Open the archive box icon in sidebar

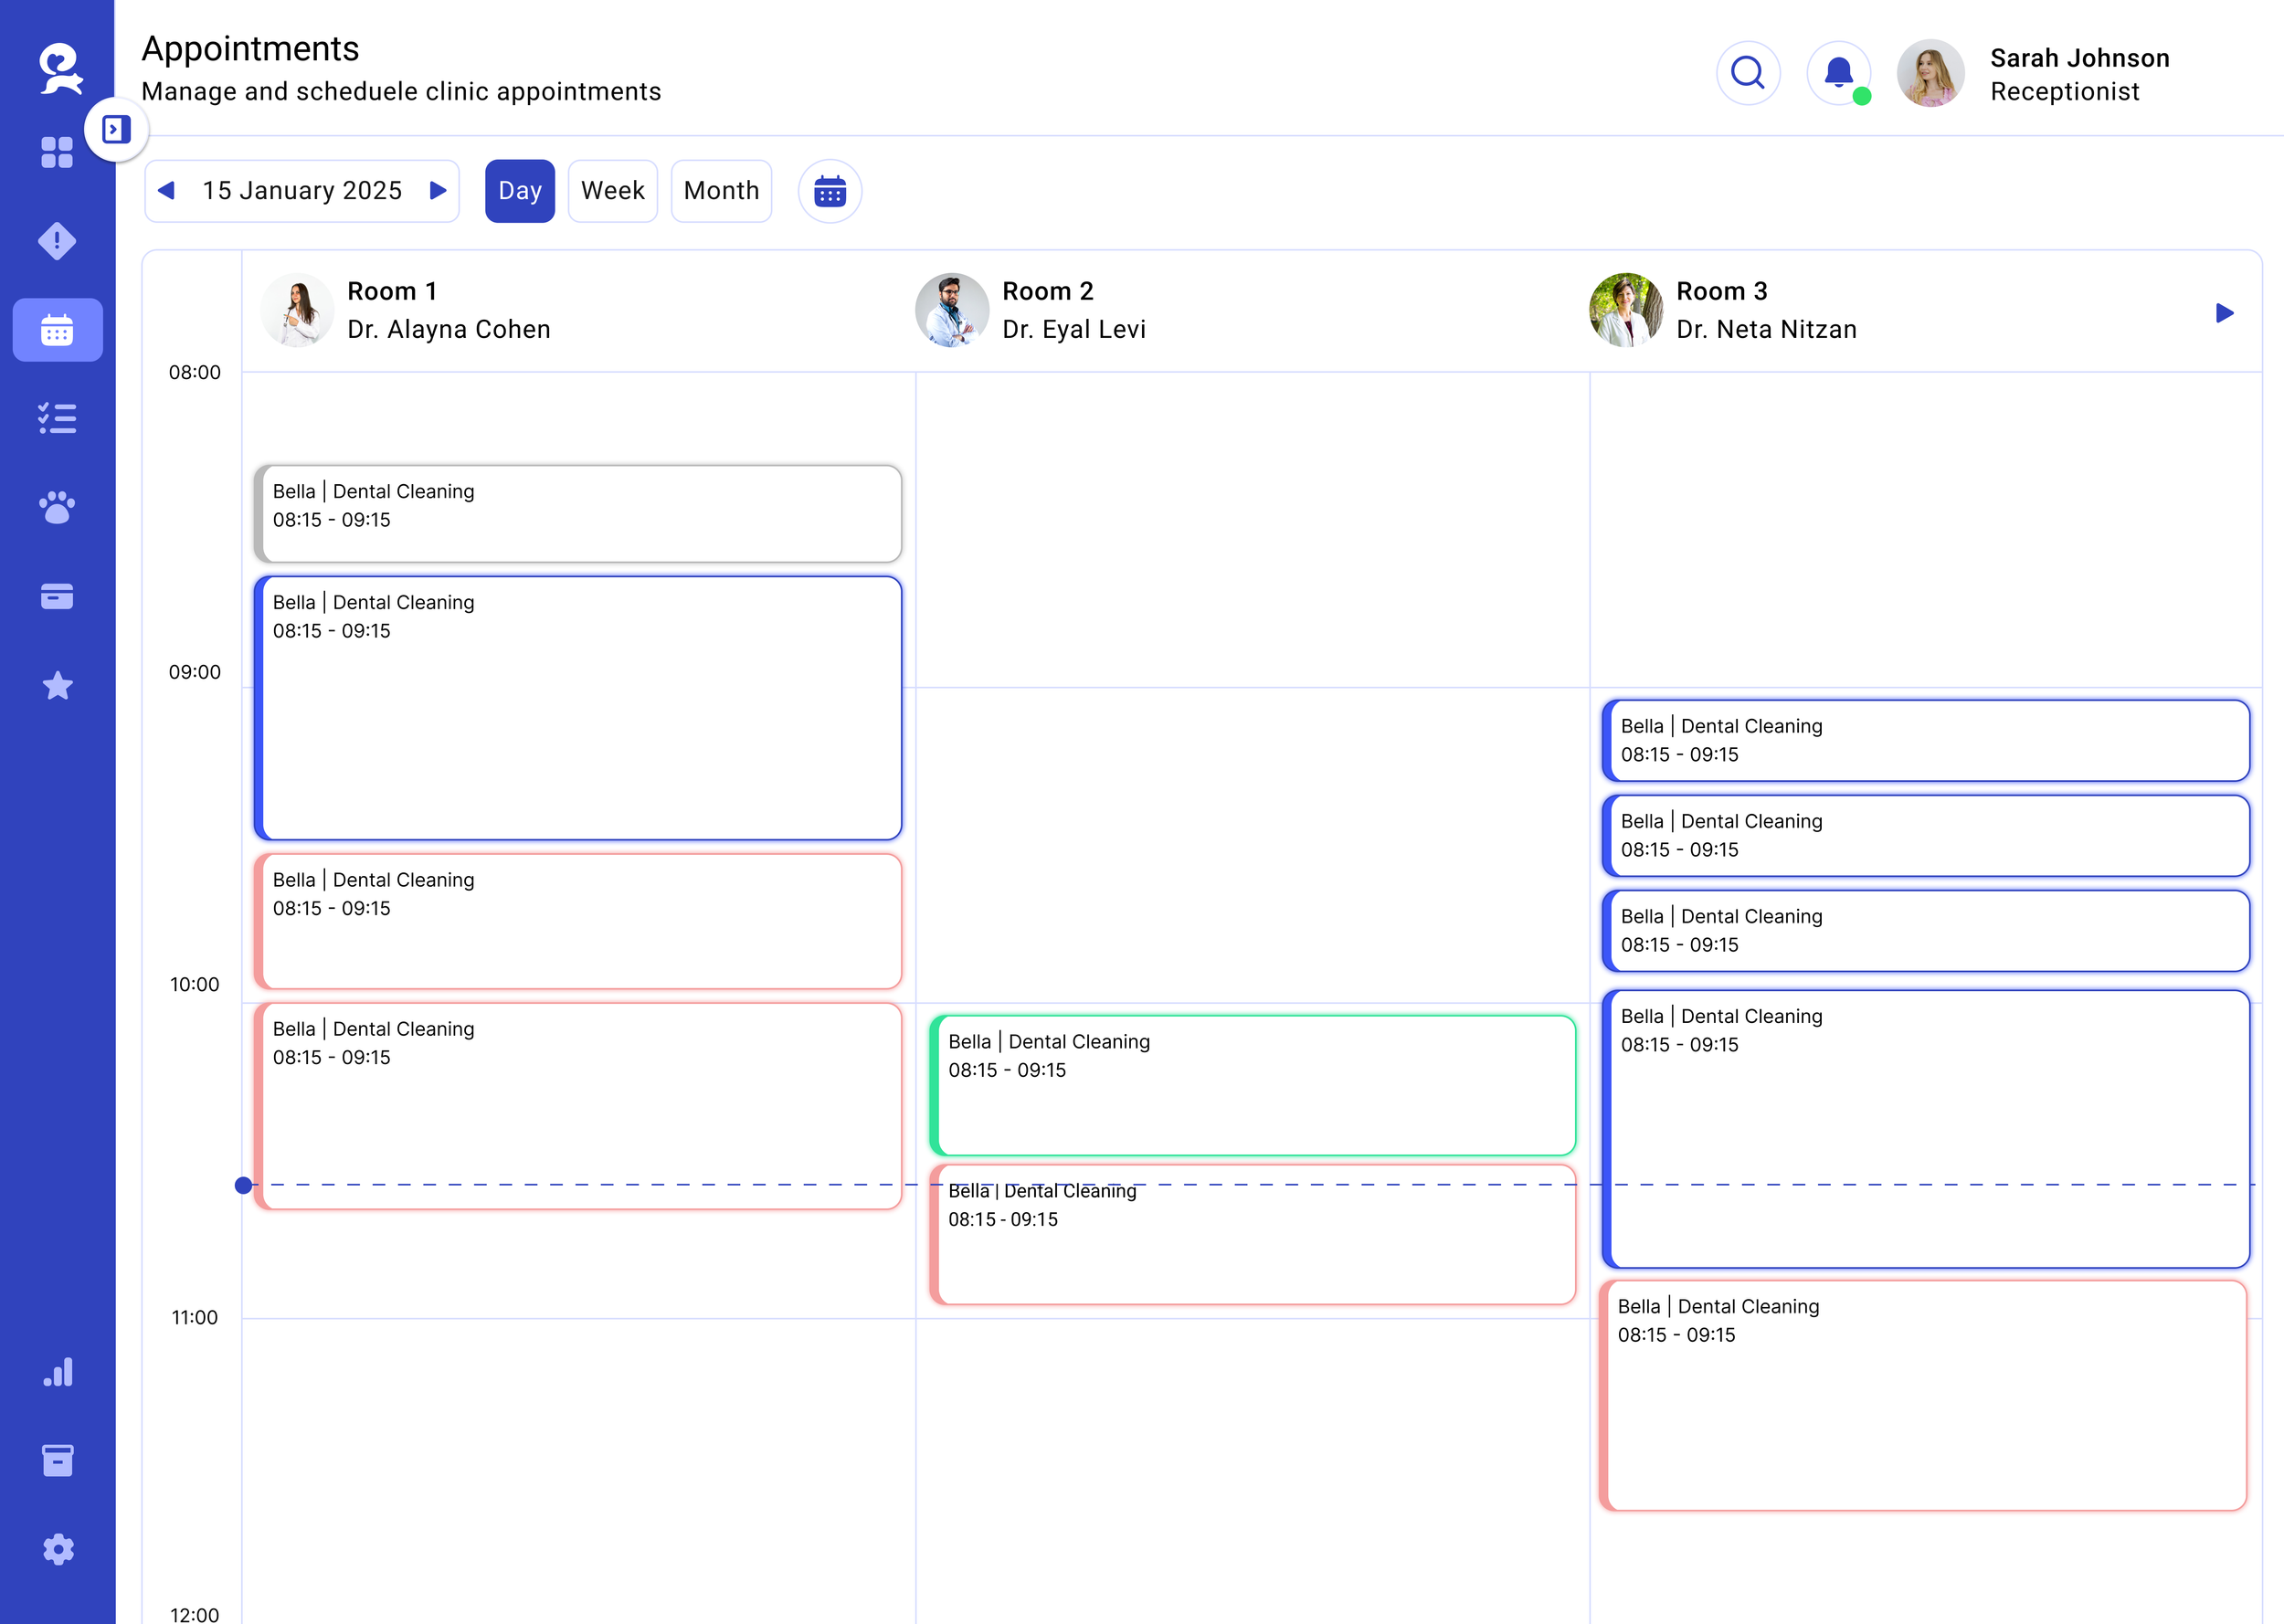coord(57,1460)
